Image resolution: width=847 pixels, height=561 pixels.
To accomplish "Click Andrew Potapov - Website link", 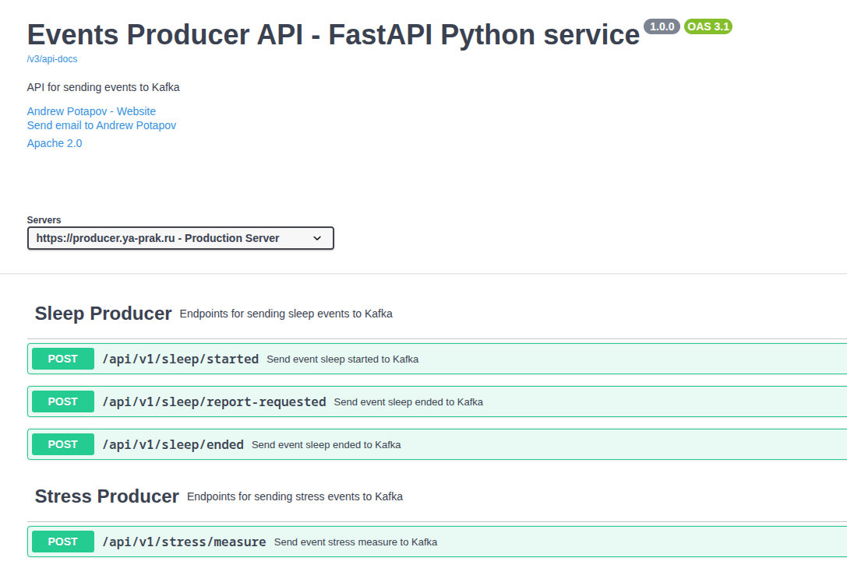I will click(91, 111).
